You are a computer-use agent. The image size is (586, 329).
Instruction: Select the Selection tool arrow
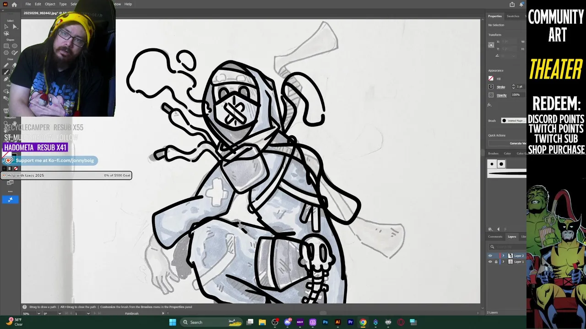6,27
